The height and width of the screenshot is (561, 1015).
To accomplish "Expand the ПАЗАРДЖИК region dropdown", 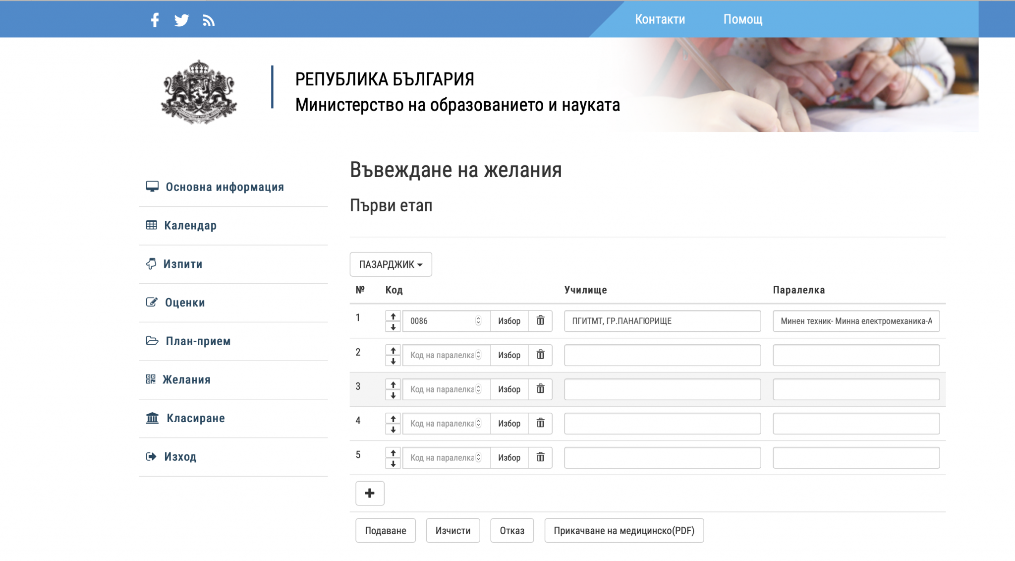I will [x=391, y=264].
